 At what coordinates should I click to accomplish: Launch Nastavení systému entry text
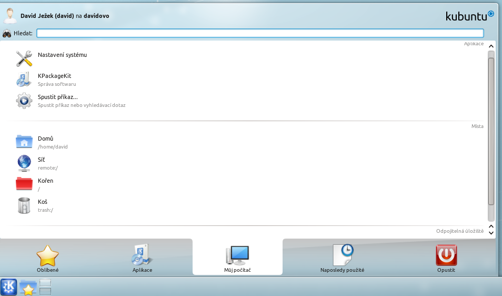pos(62,55)
